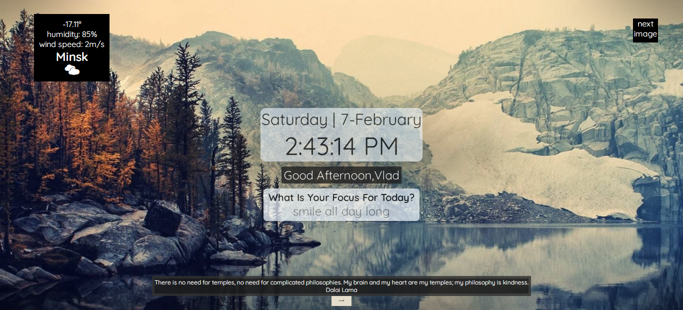Click the humidity: 85% text
The height and width of the screenshot is (310, 683).
[72, 34]
